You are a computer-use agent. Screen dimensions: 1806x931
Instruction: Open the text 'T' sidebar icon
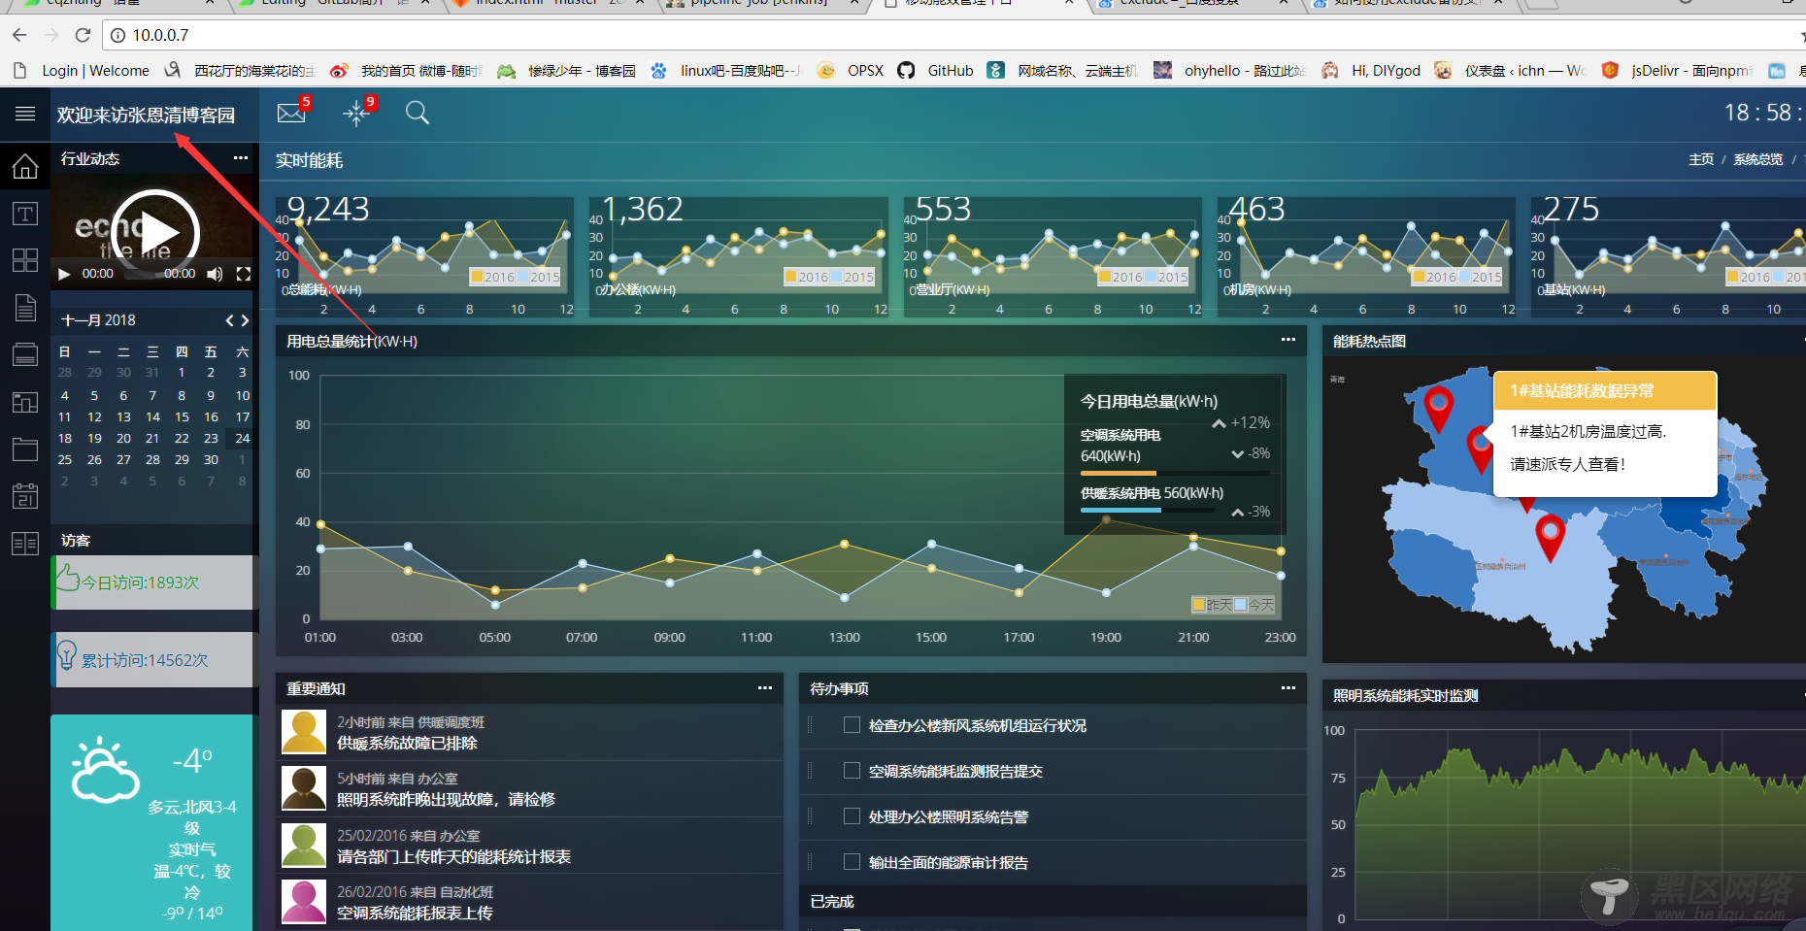pyautogui.click(x=25, y=214)
